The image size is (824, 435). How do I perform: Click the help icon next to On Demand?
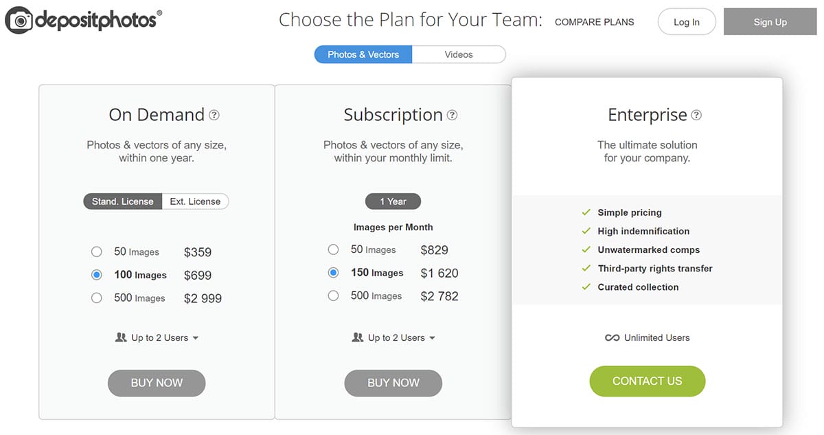214,115
